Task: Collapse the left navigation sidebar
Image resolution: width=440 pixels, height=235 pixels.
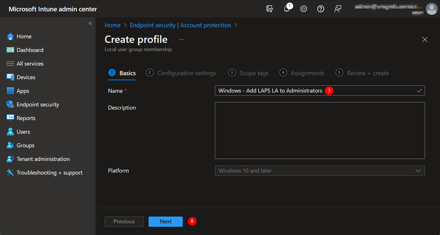Action: pos(90,23)
